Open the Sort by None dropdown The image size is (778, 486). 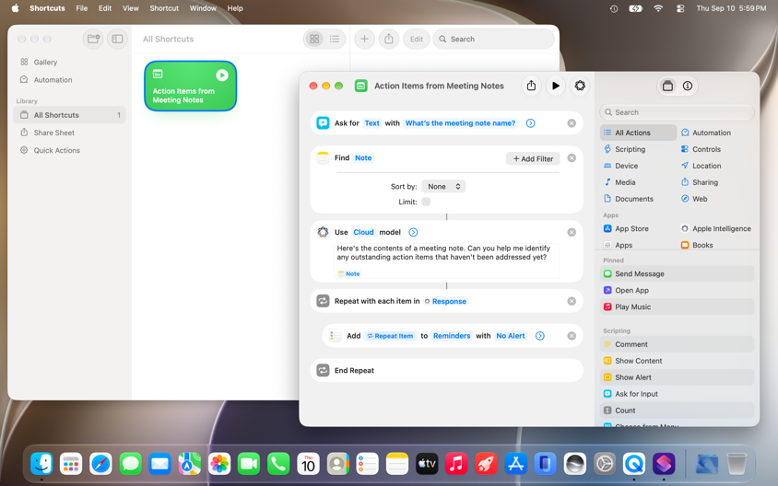tap(443, 187)
